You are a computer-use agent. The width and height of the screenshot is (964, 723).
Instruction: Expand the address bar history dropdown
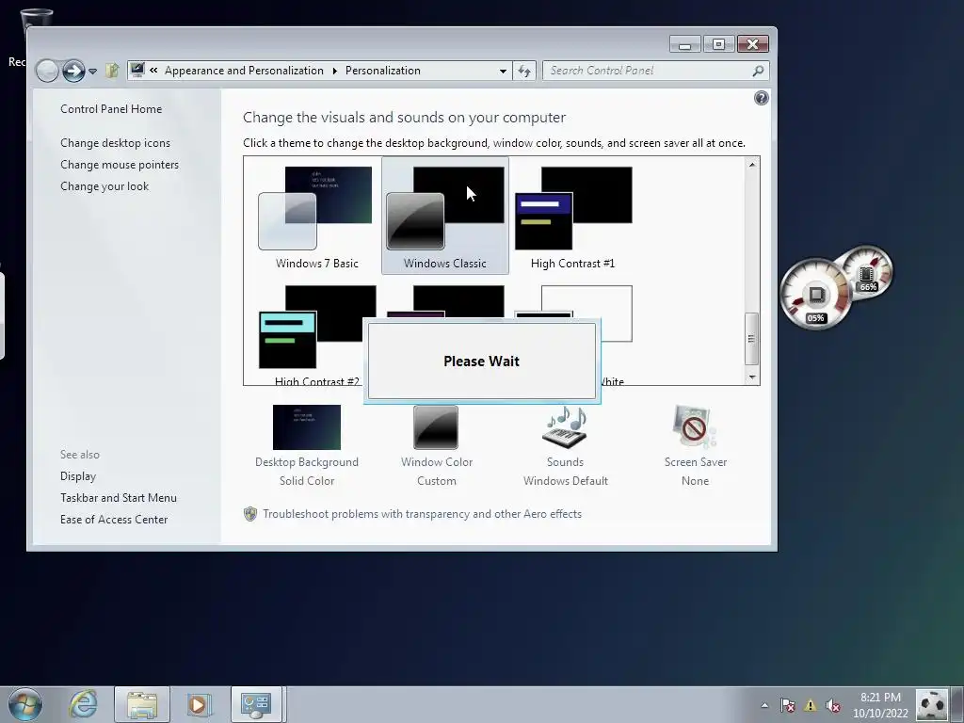point(503,71)
